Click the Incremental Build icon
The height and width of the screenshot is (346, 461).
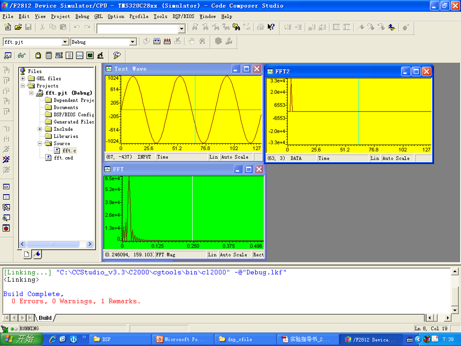click(x=157, y=41)
